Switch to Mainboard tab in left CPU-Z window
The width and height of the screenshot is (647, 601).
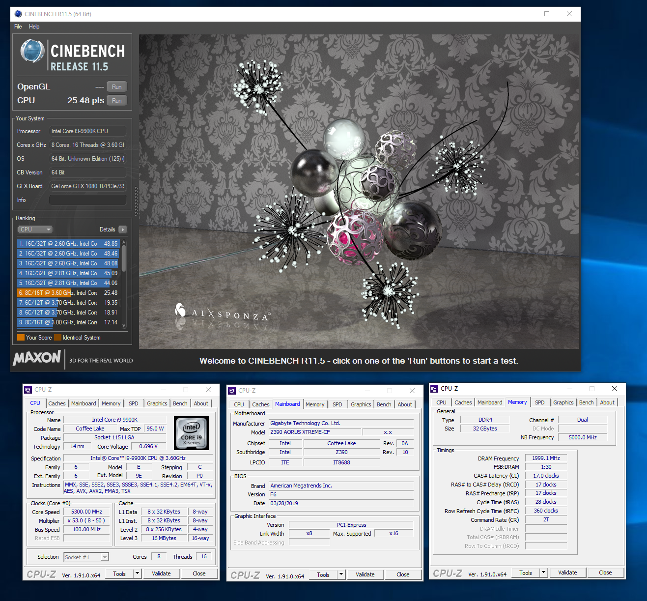[x=84, y=403]
